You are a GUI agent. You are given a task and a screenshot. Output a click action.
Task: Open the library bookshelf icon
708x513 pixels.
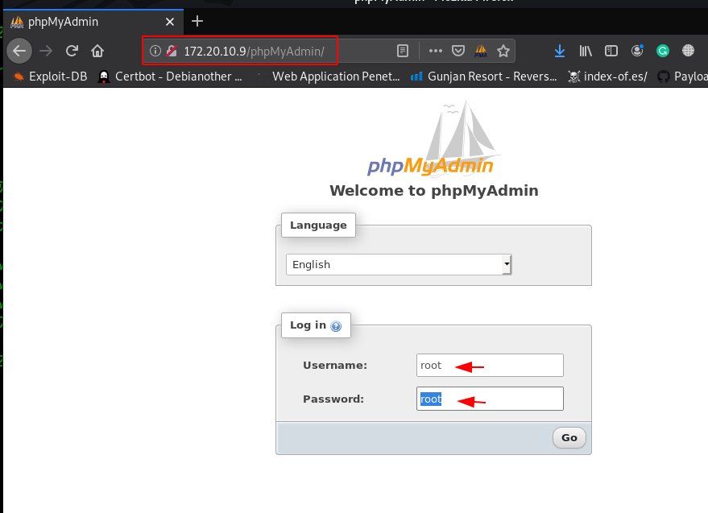point(586,51)
